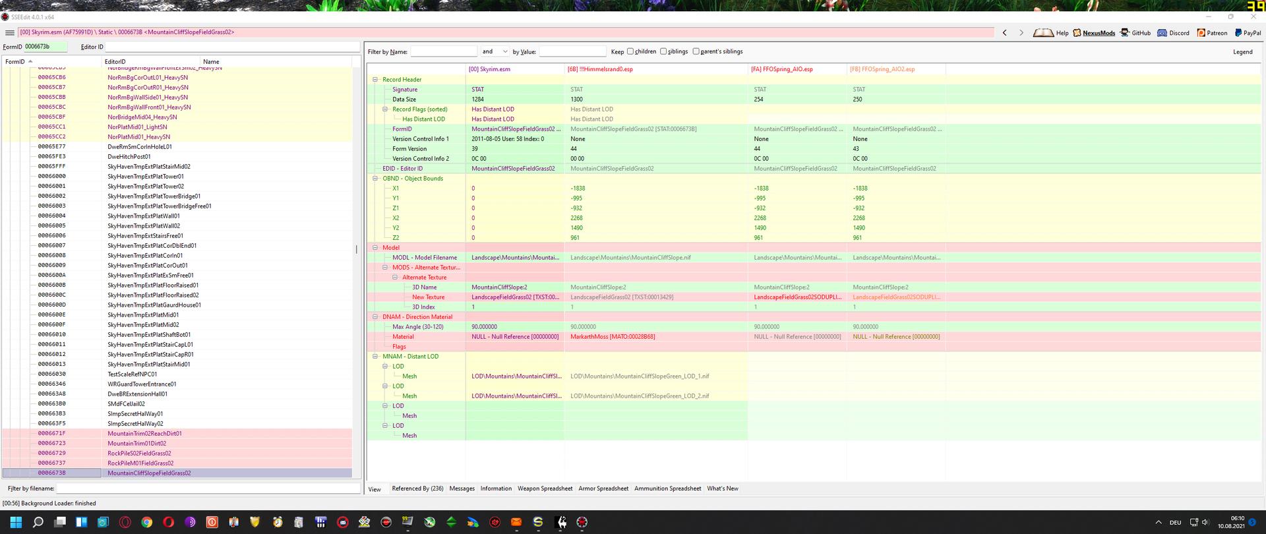This screenshot has width=1266, height=534.
Task: Toggle the Keep siblings checkbox
Action: tap(663, 51)
